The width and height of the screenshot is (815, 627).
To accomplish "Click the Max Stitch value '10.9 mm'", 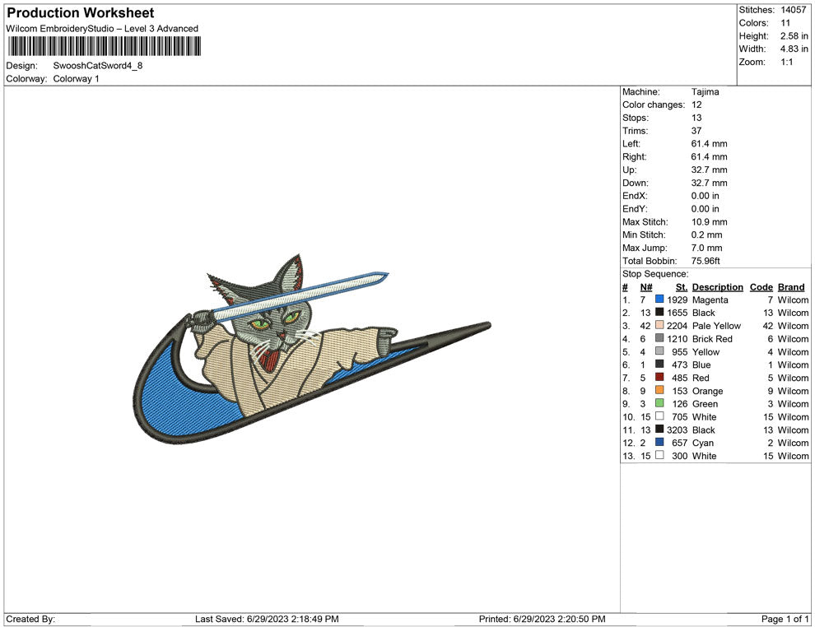I will pyautogui.click(x=710, y=222).
